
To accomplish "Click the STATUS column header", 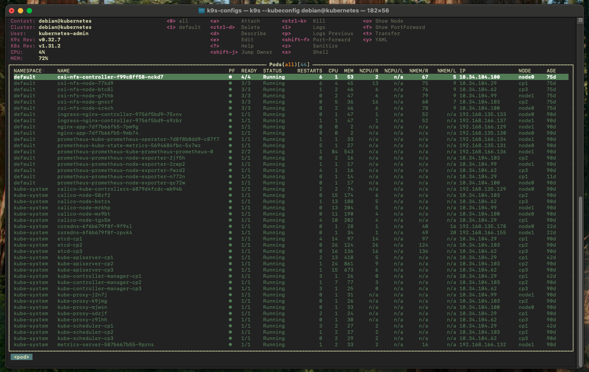I will [272, 71].
